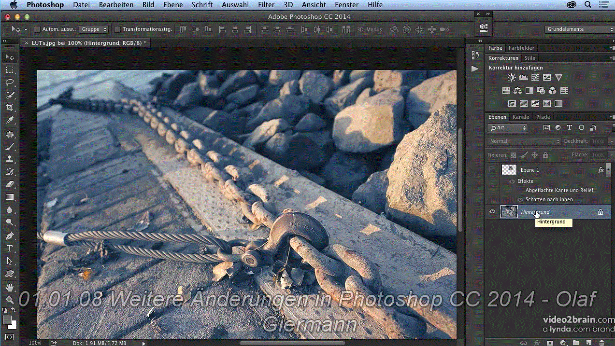Toggle lock transparent pixels
The height and width of the screenshot is (346, 615).
(513, 155)
